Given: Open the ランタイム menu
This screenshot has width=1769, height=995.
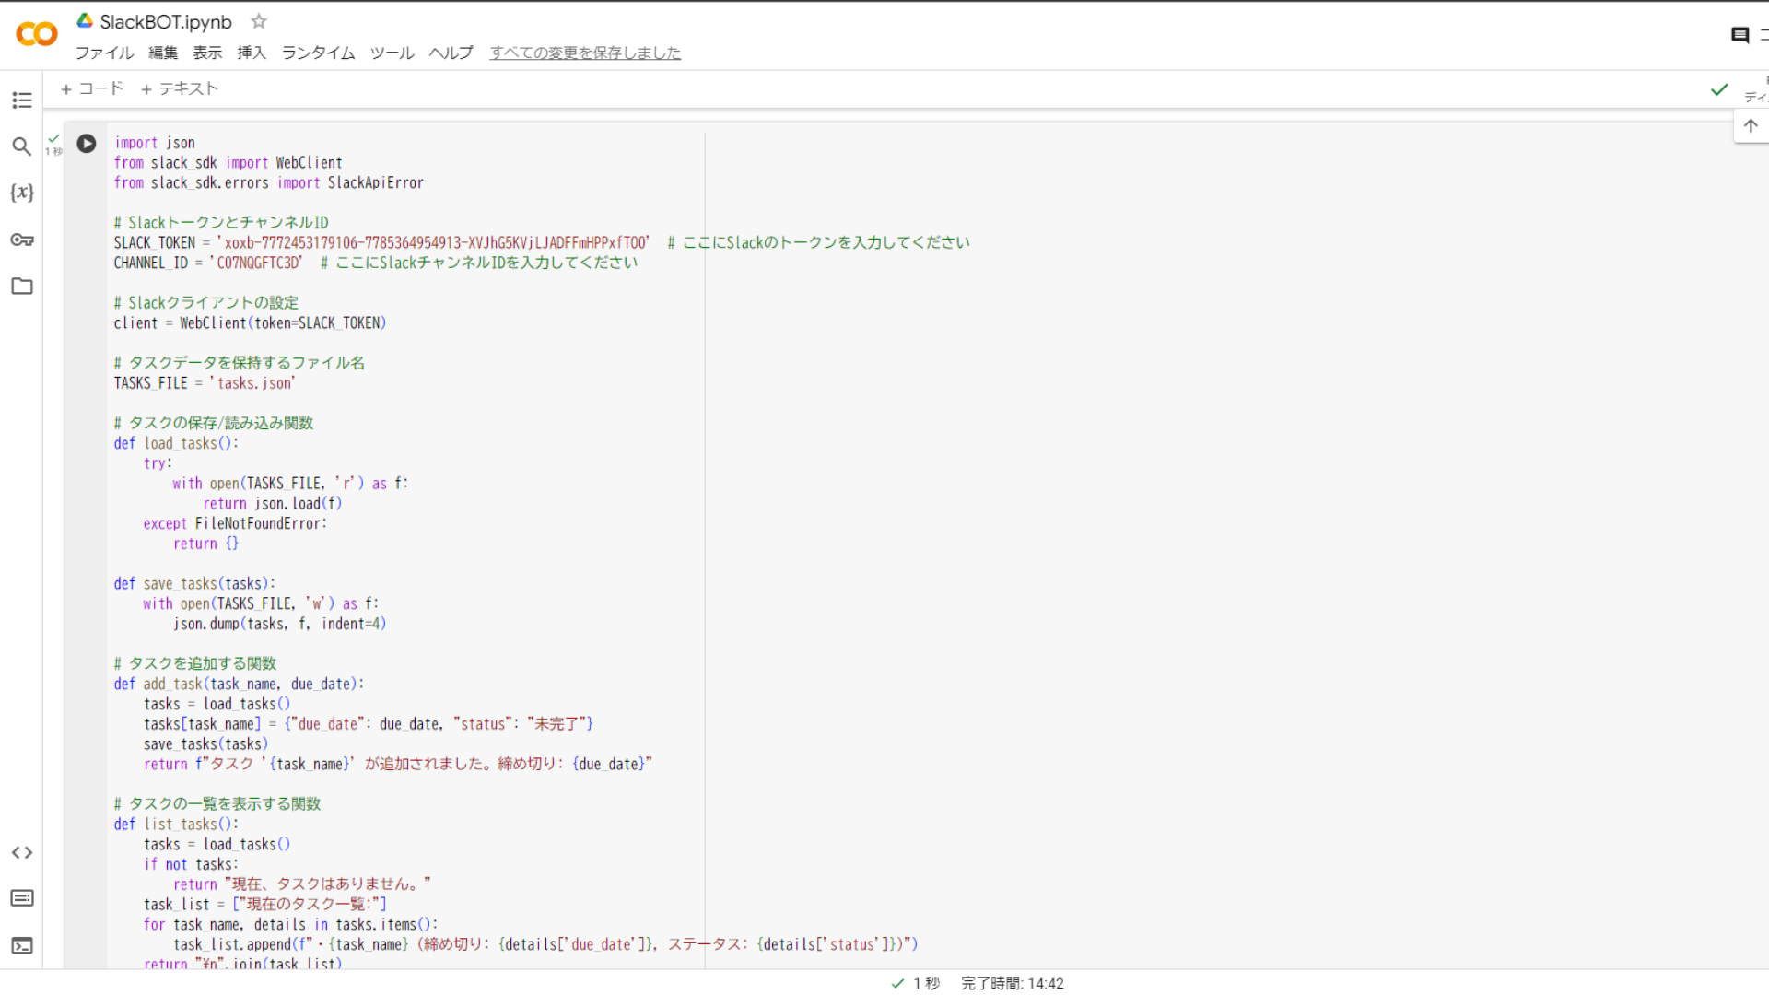Looking at the screenshot, I should [x=318, y=53].
